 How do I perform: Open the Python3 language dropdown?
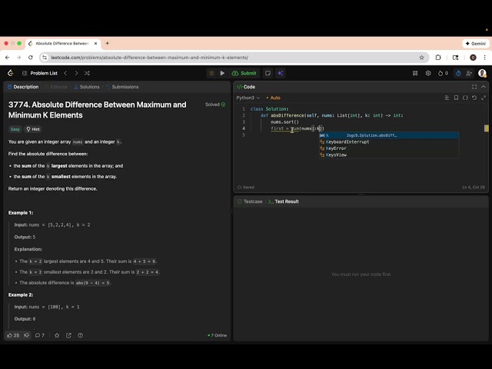pos(248,98)
